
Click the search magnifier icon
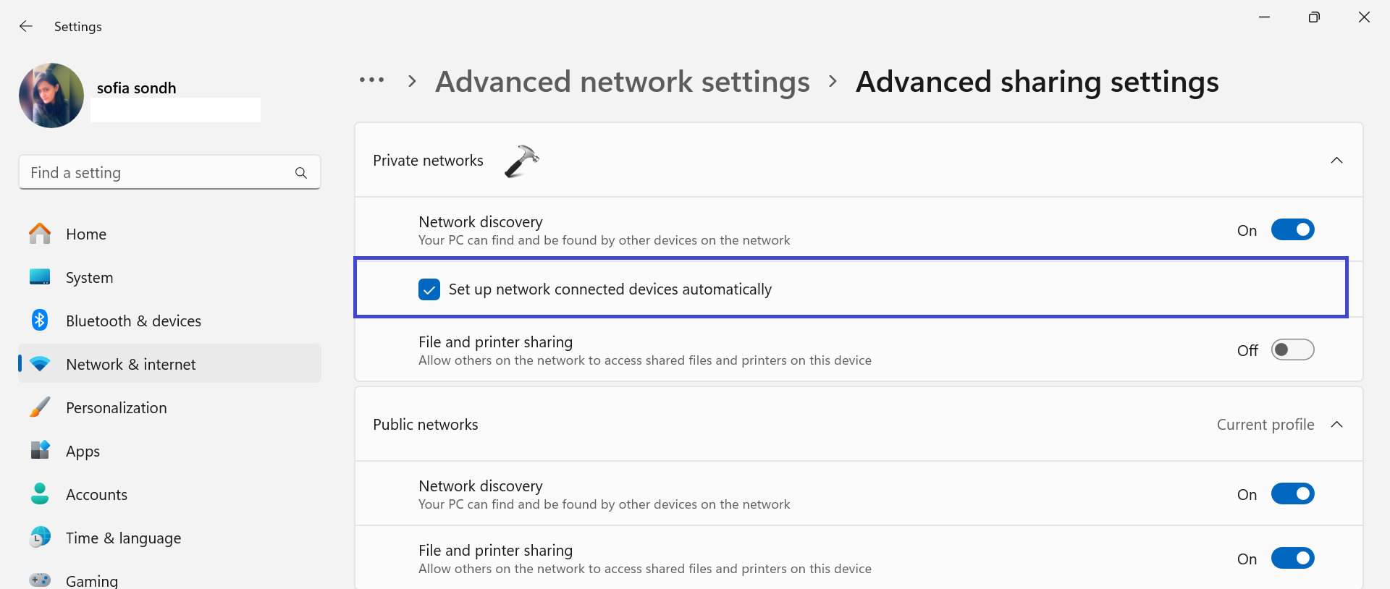[301, 173]
